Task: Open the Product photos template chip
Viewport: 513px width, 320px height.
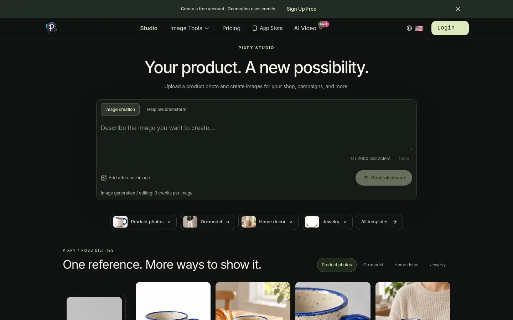Action: point(143,222)
